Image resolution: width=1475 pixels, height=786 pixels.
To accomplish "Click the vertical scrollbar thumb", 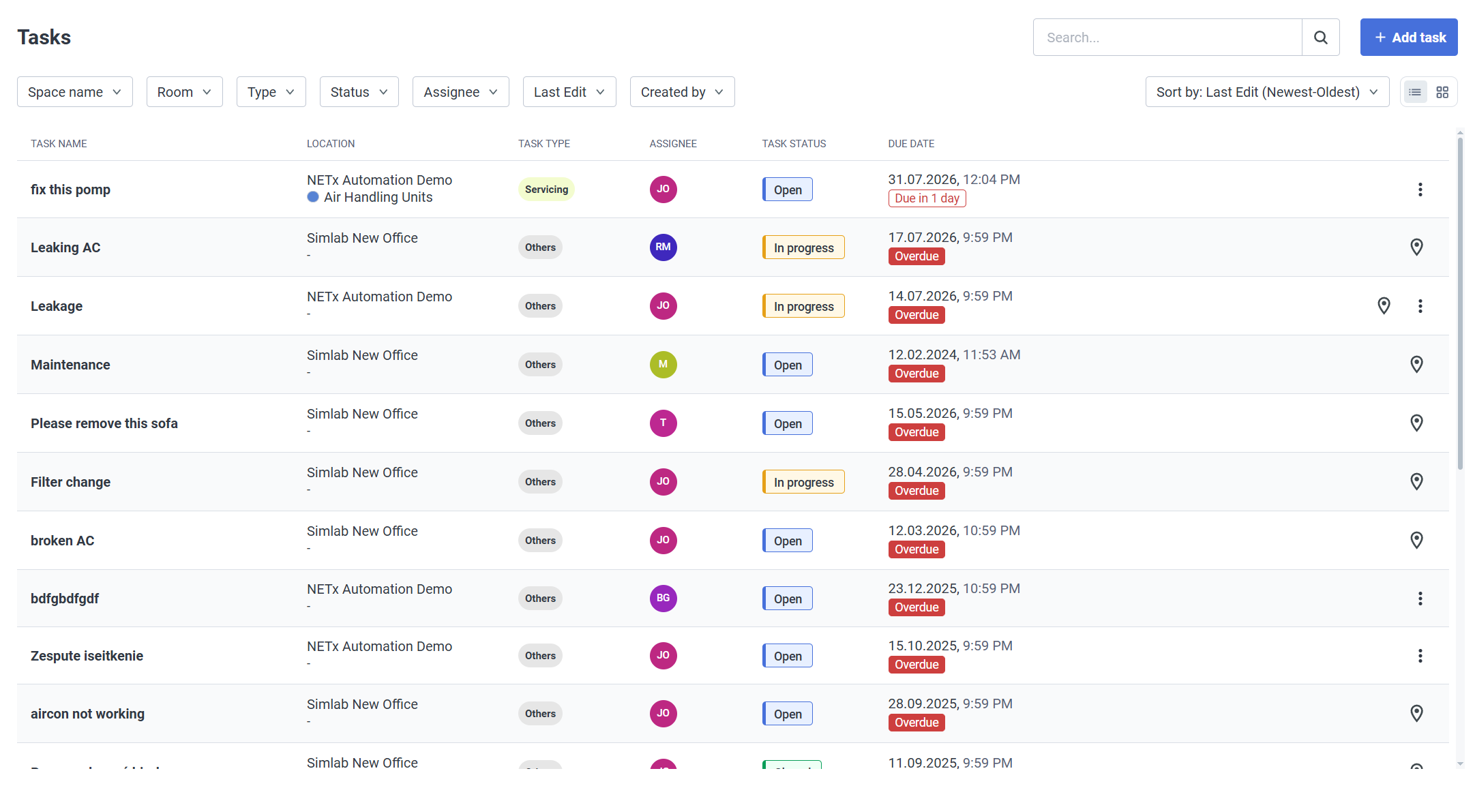I will click(1460, 303).
